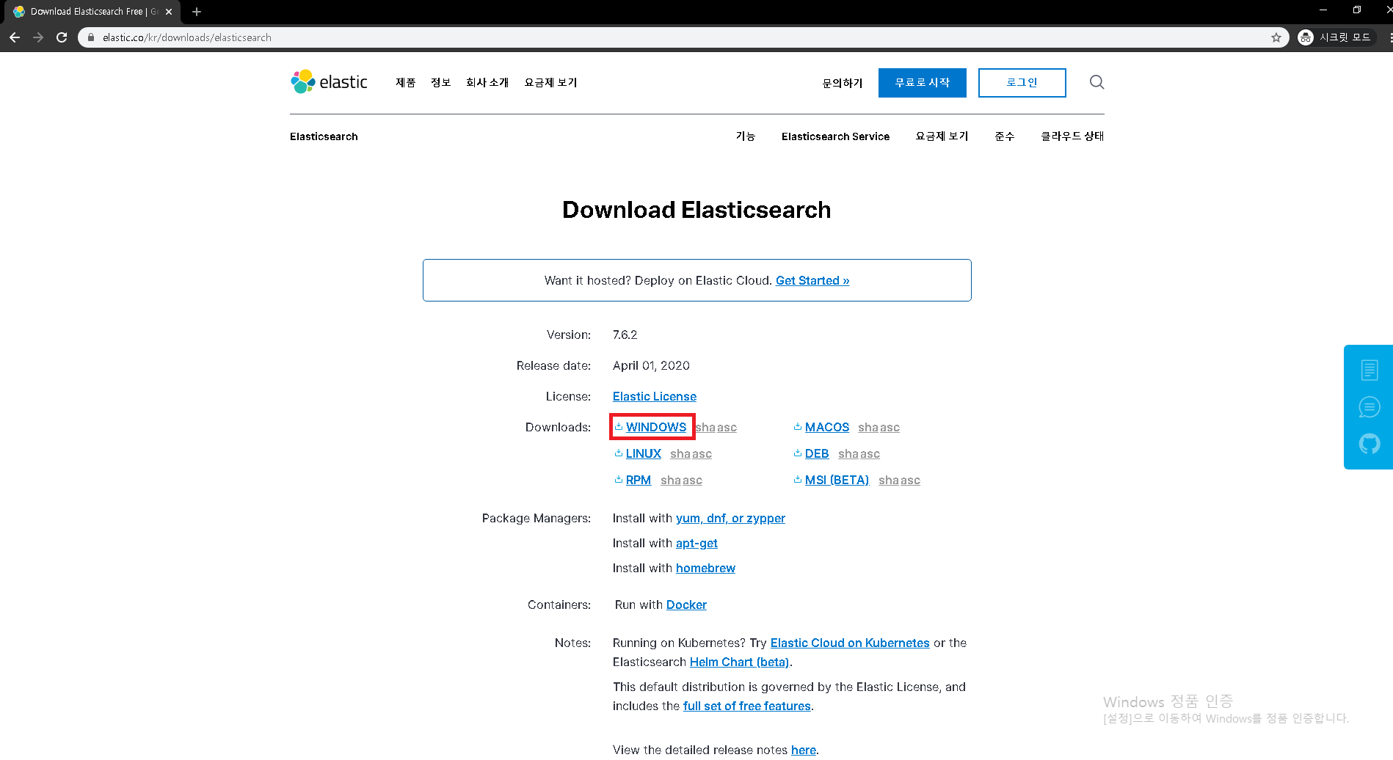The image size is (1393, 760).
Task: Open the 정보 menu
Action: coord(441,83)
